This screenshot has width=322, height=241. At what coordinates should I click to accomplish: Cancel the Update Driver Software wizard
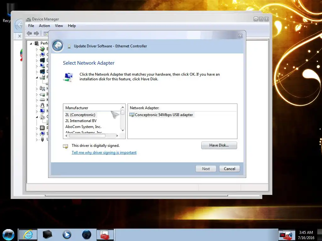[x=229, y=169]
